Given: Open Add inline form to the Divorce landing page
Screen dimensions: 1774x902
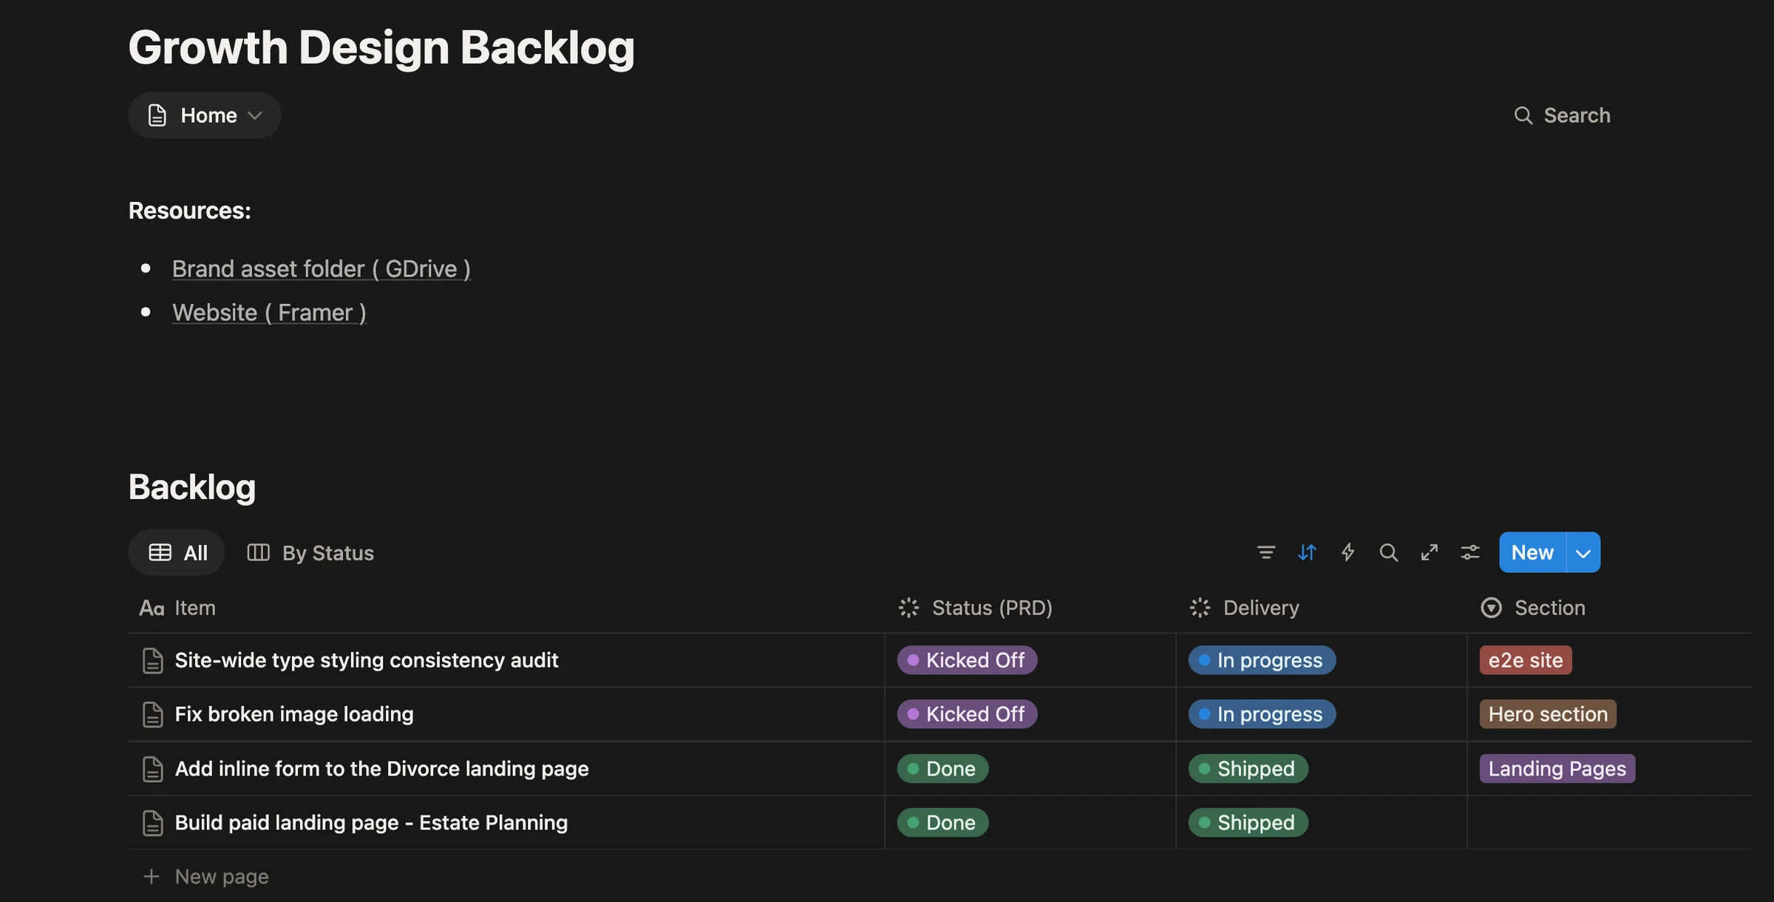Looking at the screenshot, I should (382, 769).
